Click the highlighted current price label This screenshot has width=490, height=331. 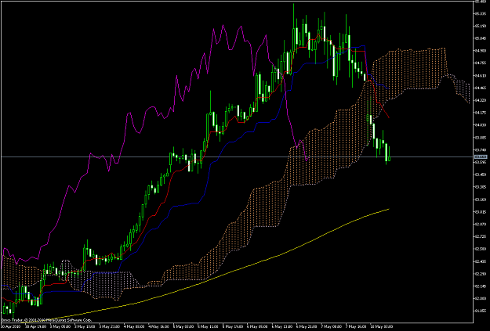tap(481, 157)
